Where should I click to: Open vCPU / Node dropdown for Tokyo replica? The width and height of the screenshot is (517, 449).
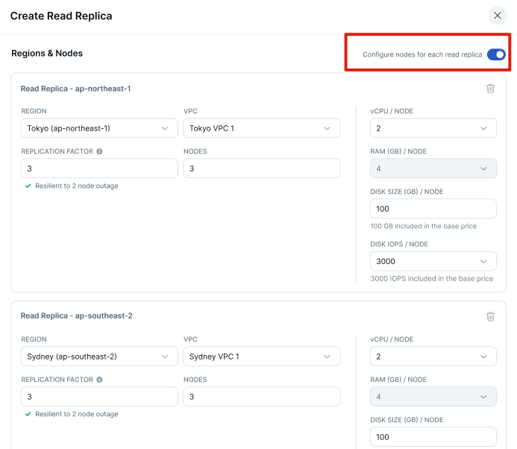[x=433, y=128]
